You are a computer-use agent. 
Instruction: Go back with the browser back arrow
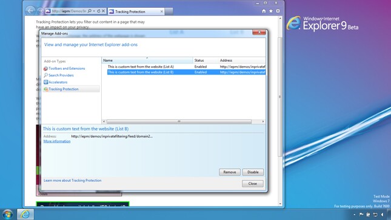click(x=30, y=11)
